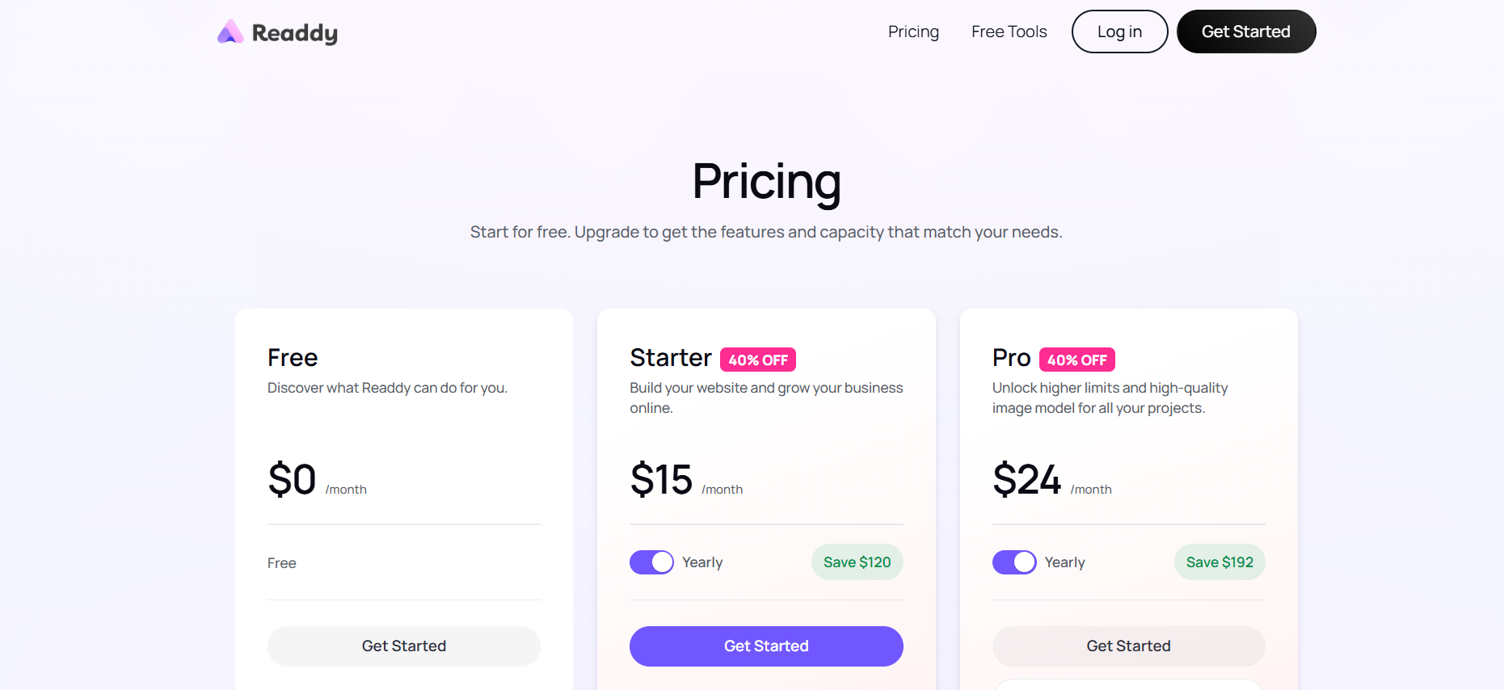Image resolution: width=1504 pixels, height=690 pixels.
Task: Click the Starter 40% OFF badge
Action: tap(758, 360)
